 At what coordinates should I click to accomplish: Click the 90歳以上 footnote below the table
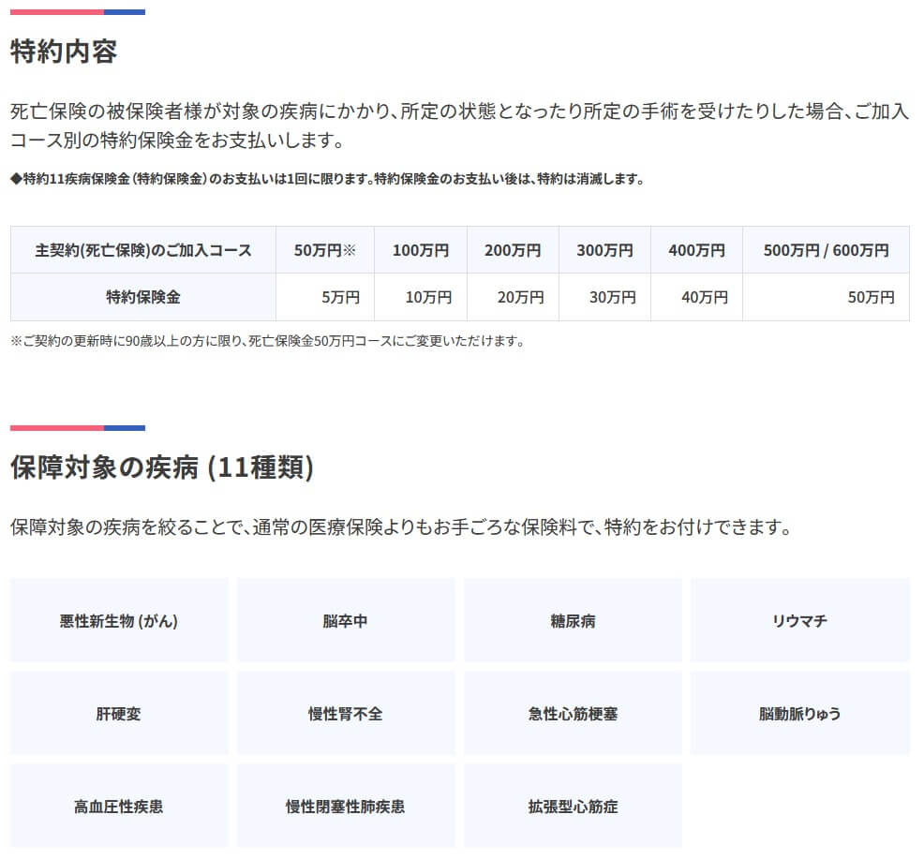[x=267, y=341]
